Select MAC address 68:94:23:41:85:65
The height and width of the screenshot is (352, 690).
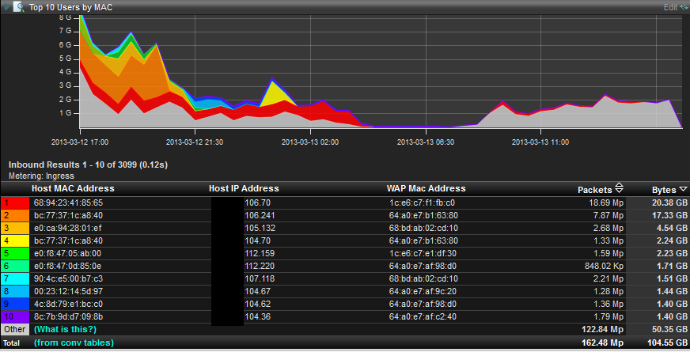pos(67,202)
